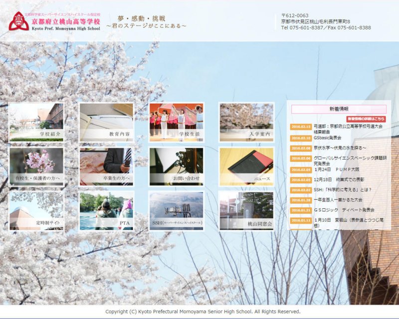Click the Momoyama High School logo emblem
Viewport: 399px width, 319px height.
click(x=18, y=21)
